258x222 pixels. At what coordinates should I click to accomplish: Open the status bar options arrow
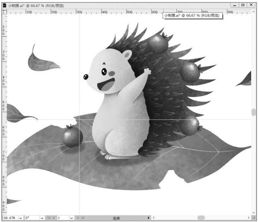[148, 218]
